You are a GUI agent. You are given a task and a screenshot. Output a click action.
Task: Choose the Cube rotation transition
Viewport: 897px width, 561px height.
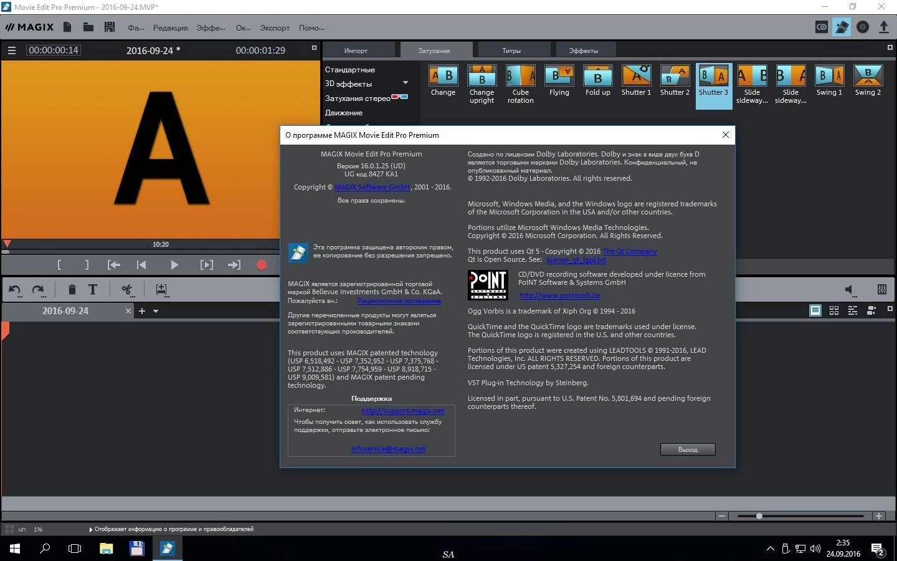(x=520, y=76)
